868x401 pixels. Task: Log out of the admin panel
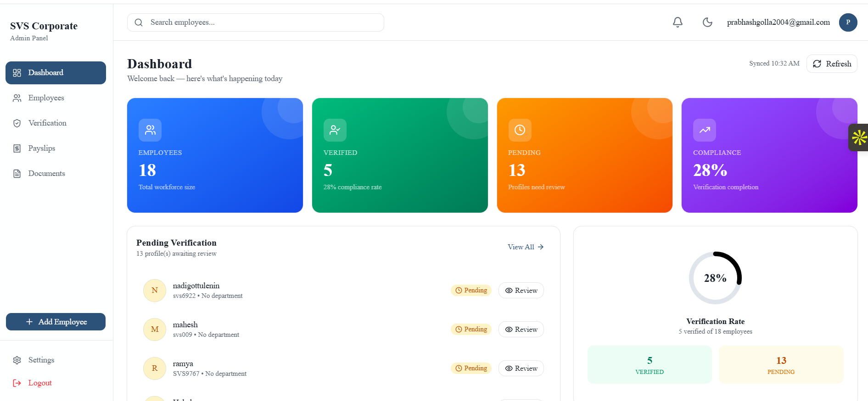[x=56, y=383]
